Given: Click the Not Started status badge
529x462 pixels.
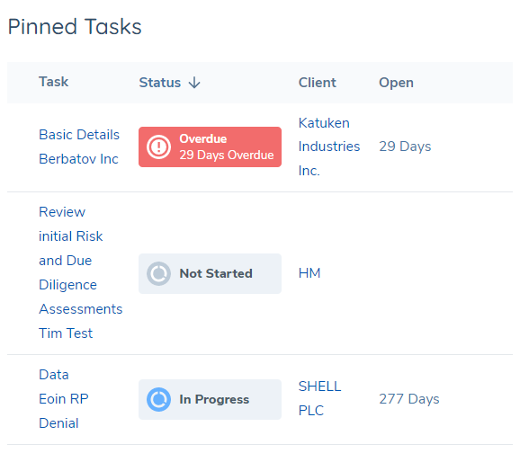Looking at the screenshot, I should pos(210,273).
